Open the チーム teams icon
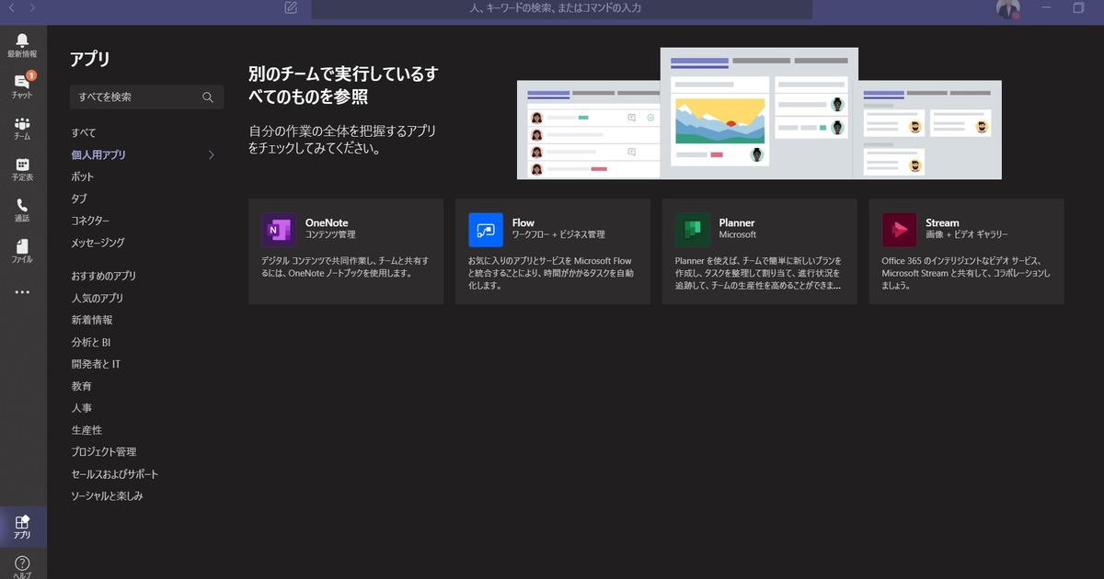Screen dimensions: 1104x579 pyautogui.click(x=22, y=123)
